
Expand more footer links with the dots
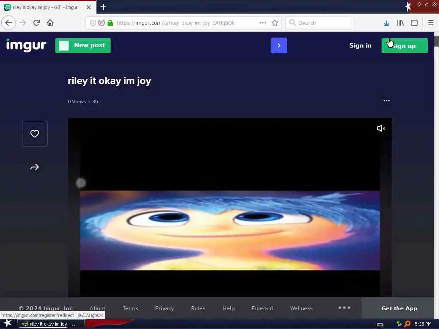pyautogui.click(x=344, y=308)
